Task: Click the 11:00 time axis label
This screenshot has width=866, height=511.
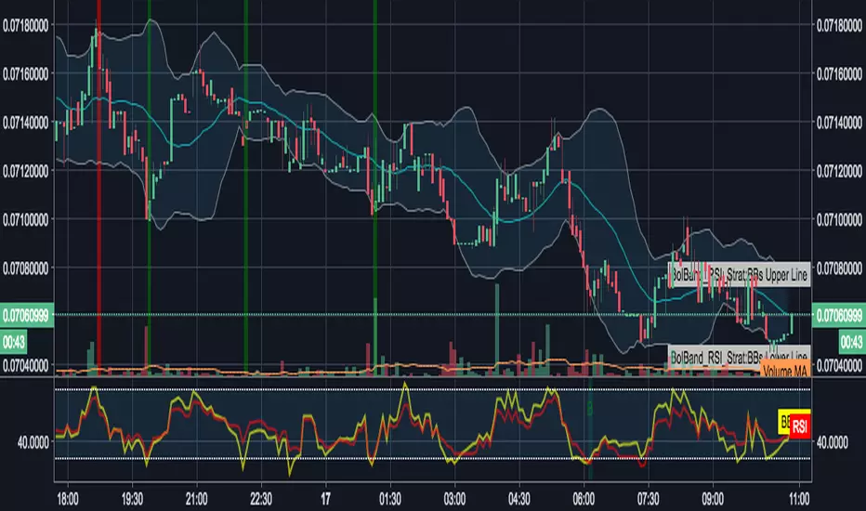Action: tap(799, 500)
